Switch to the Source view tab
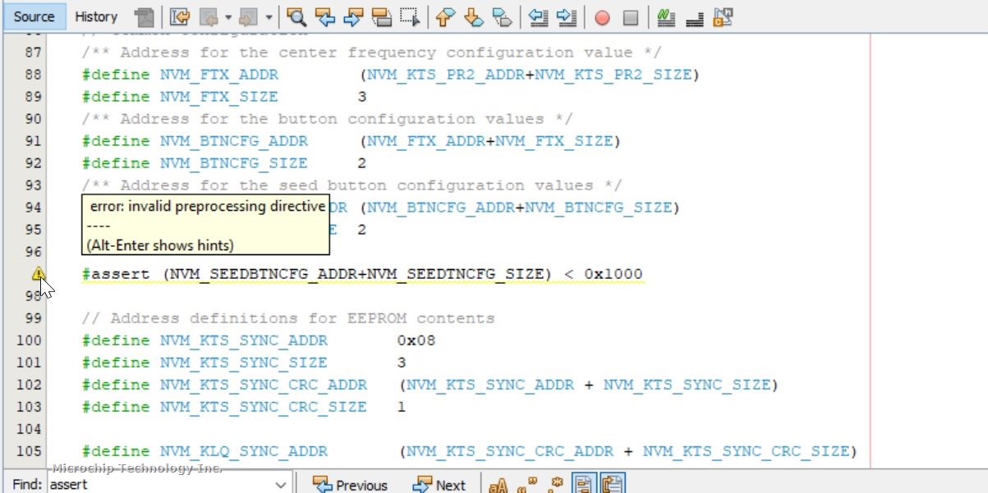The width and height of the screenshot is (988, 493). [34, 16]
